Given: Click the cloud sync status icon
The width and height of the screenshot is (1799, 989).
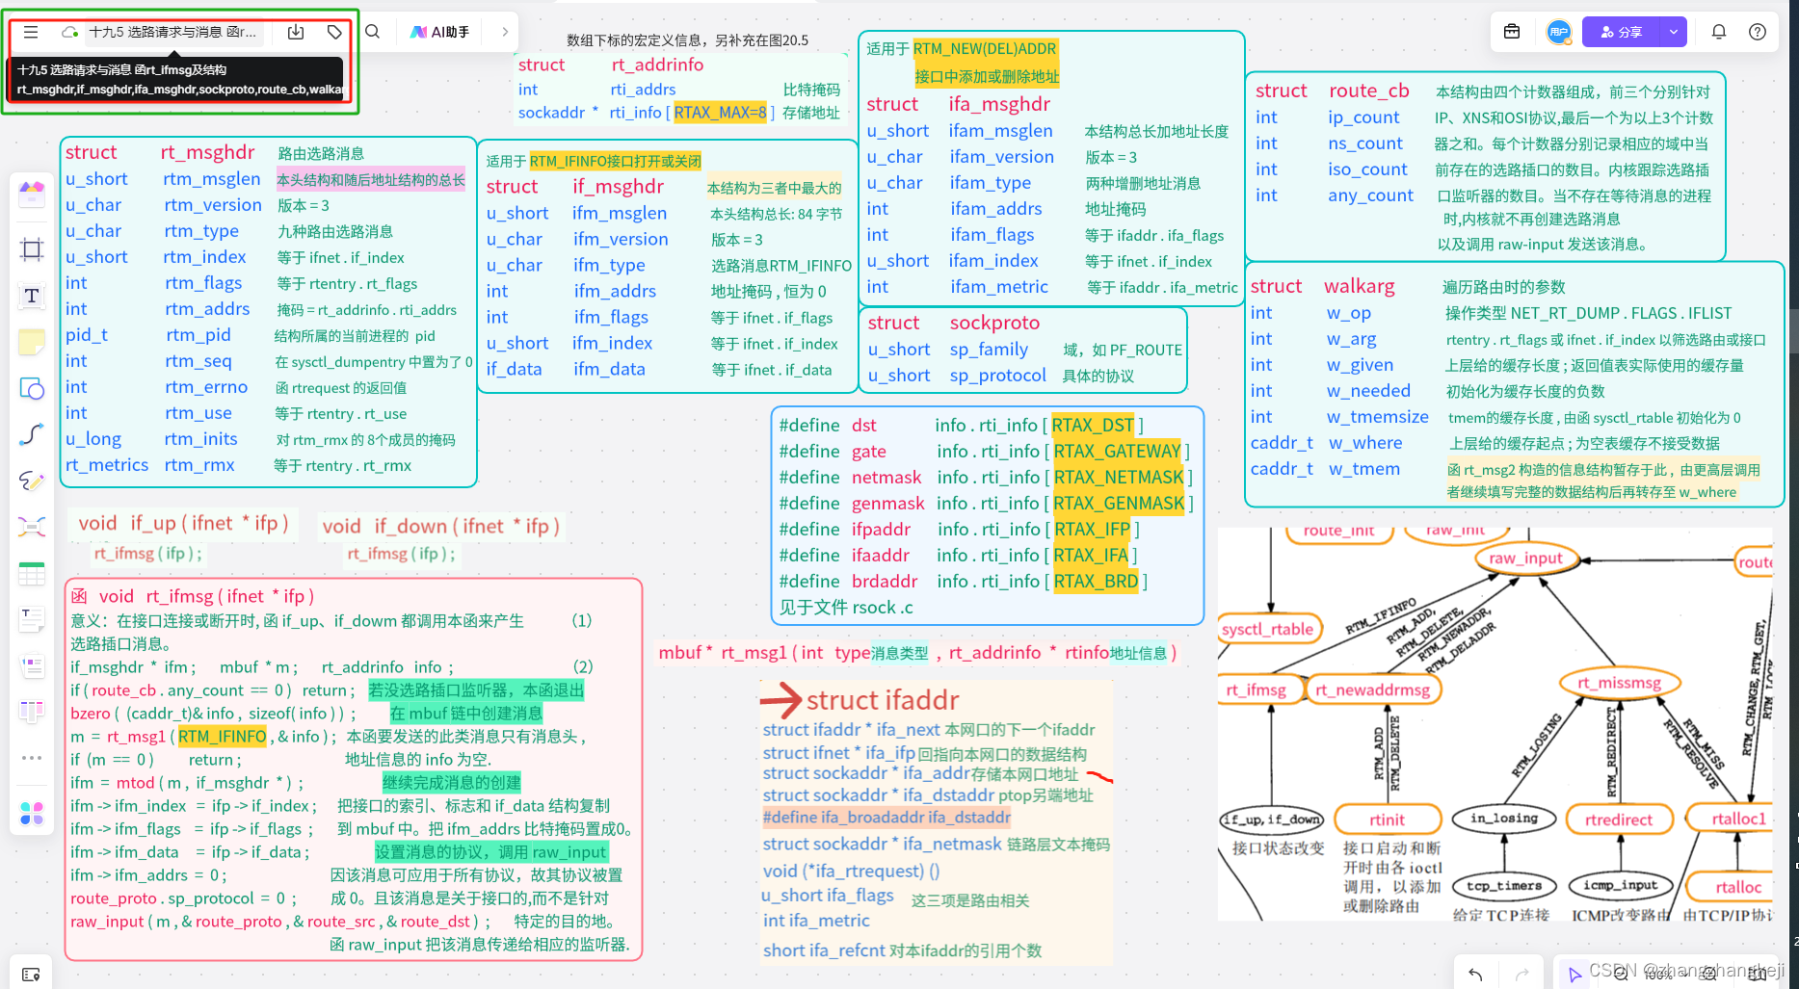Looking at the screenshot, I should click(69, 32).
